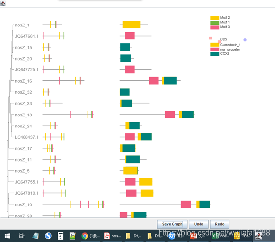Select the JQ647810.1 tree label
This screenshot has height=242, width=275.
pyautogui.click(x=26, y=193)
